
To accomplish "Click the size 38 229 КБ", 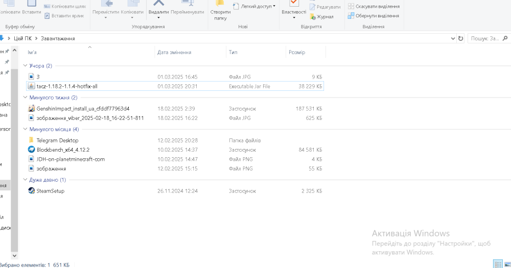I will click(310, 86).
